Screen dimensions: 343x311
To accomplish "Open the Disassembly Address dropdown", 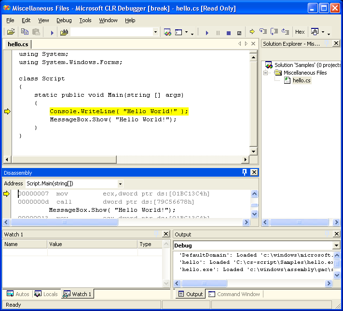I will (x=120, y=184).
